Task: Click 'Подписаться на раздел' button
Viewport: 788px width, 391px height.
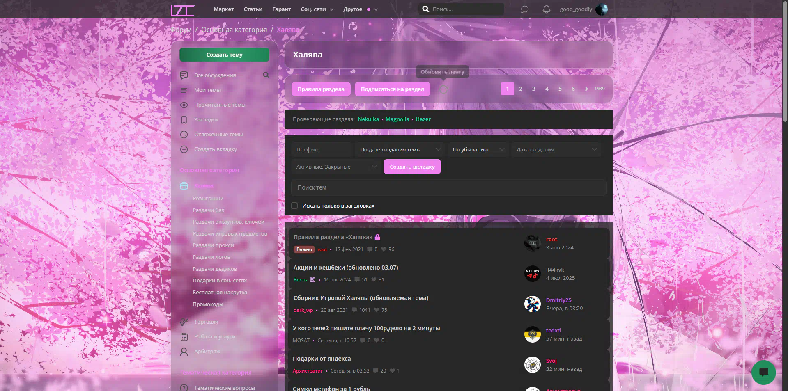Action: pyautogui.click(x=392, y=89)
